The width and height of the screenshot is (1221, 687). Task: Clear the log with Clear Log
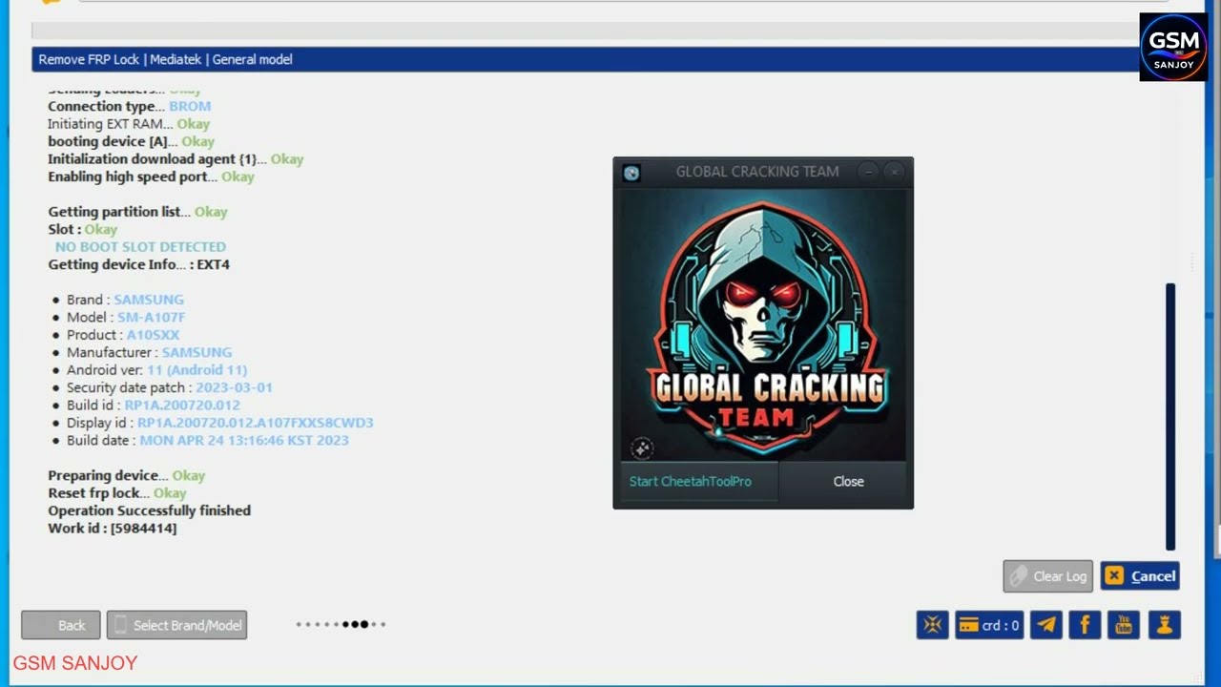pos(1047,576)
